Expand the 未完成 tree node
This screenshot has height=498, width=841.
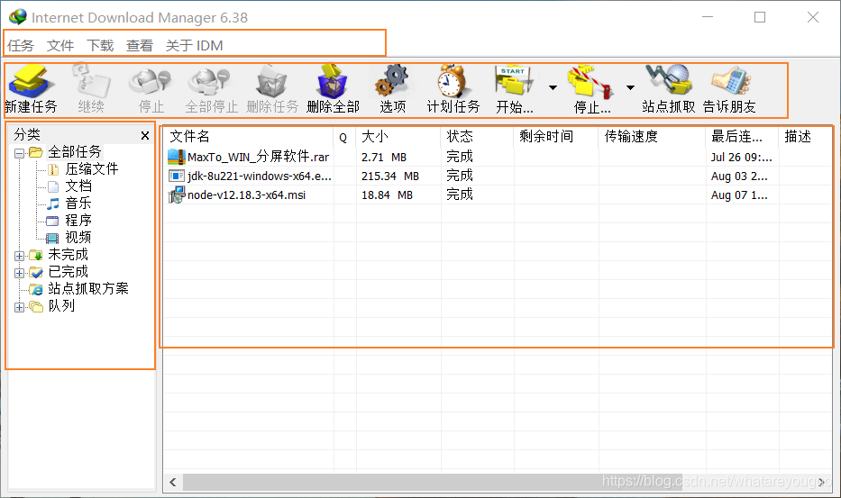coord(19,256)
